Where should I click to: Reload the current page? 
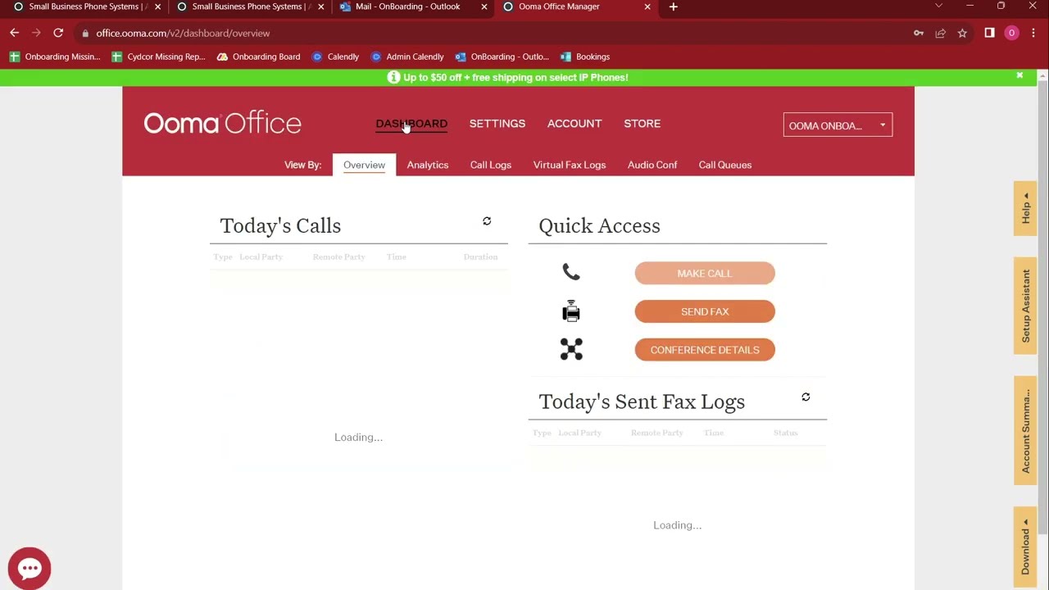pyautogui.click(x=58, y=33)
